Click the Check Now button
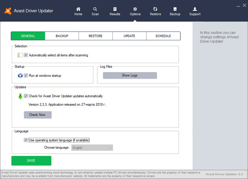 click(x=38, y=115)
